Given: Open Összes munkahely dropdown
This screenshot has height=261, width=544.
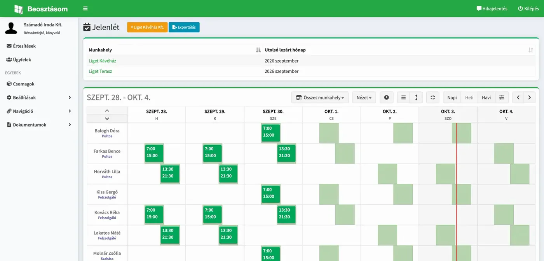Looking at the screenshot, I should 320,97.
